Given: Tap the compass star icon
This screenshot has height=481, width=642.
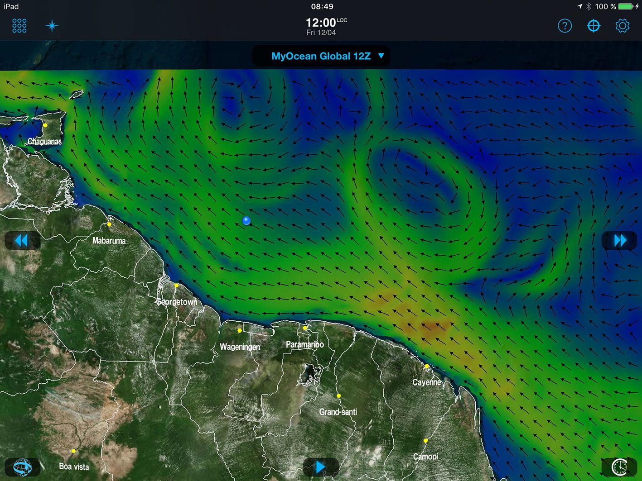Looking at the screenshot, I should tap(52, 26).
